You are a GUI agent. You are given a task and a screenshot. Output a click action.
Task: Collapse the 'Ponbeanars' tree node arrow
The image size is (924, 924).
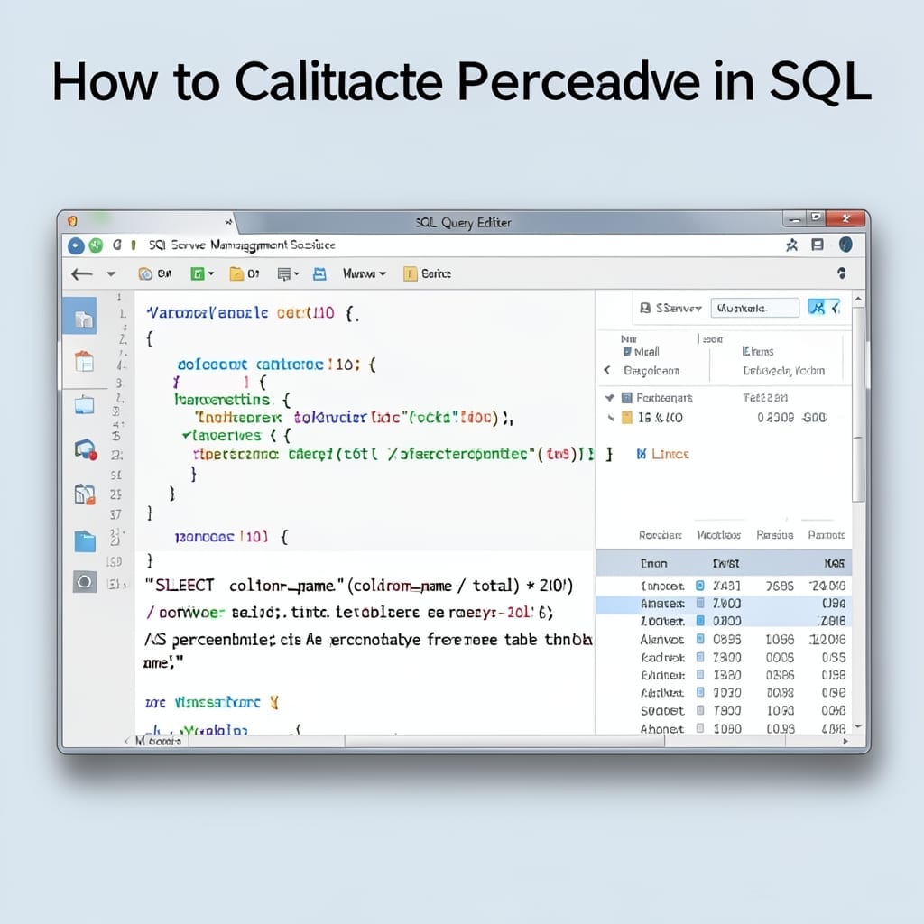click(x=609, y=398)
